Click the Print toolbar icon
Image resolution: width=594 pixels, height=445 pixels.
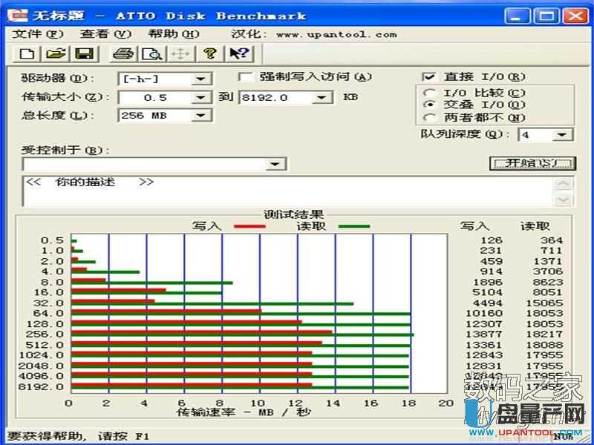pos(123,53)
